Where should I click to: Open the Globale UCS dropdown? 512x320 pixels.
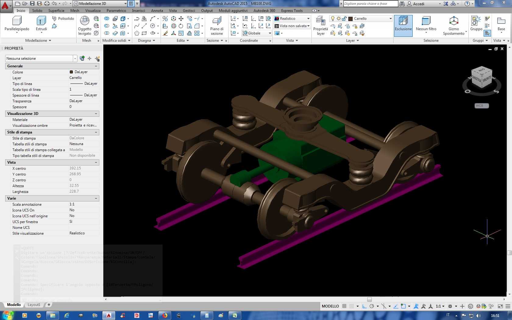(257, 33)
